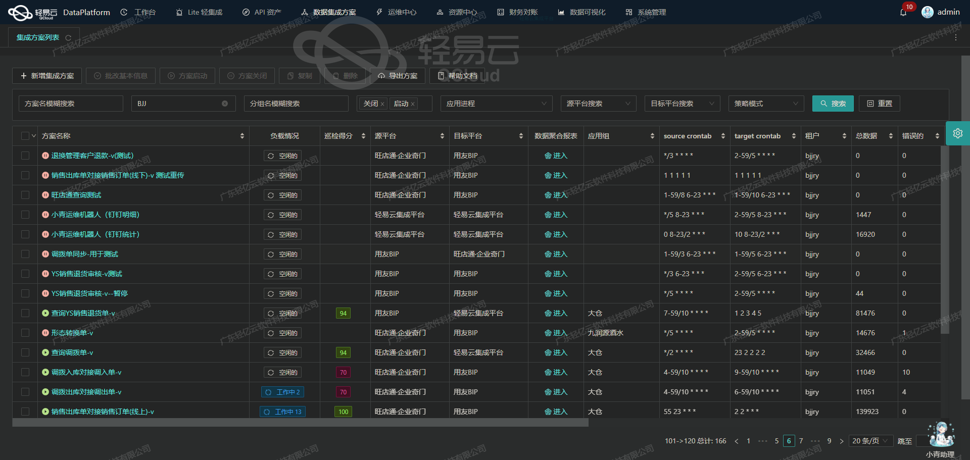Sort by 租户 column
This screenshot has height=460, width=970.
[x=844, y=136]
